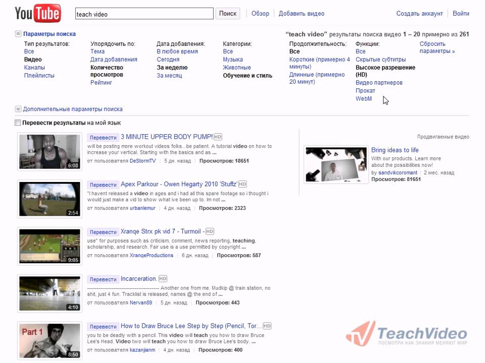Viewport: 485px width, 363px height.
Task: Open Bring ideas to life title link
Action: click(x=395, y=150)
